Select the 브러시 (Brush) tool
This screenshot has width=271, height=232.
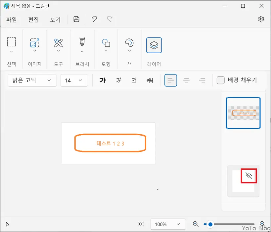tap(82, 43)
